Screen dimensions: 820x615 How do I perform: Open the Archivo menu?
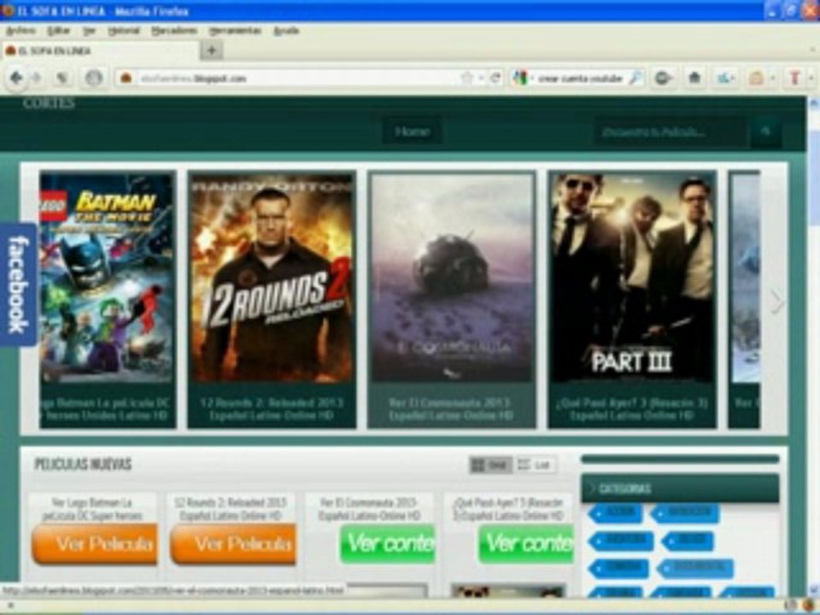click(x=20, y=31)
